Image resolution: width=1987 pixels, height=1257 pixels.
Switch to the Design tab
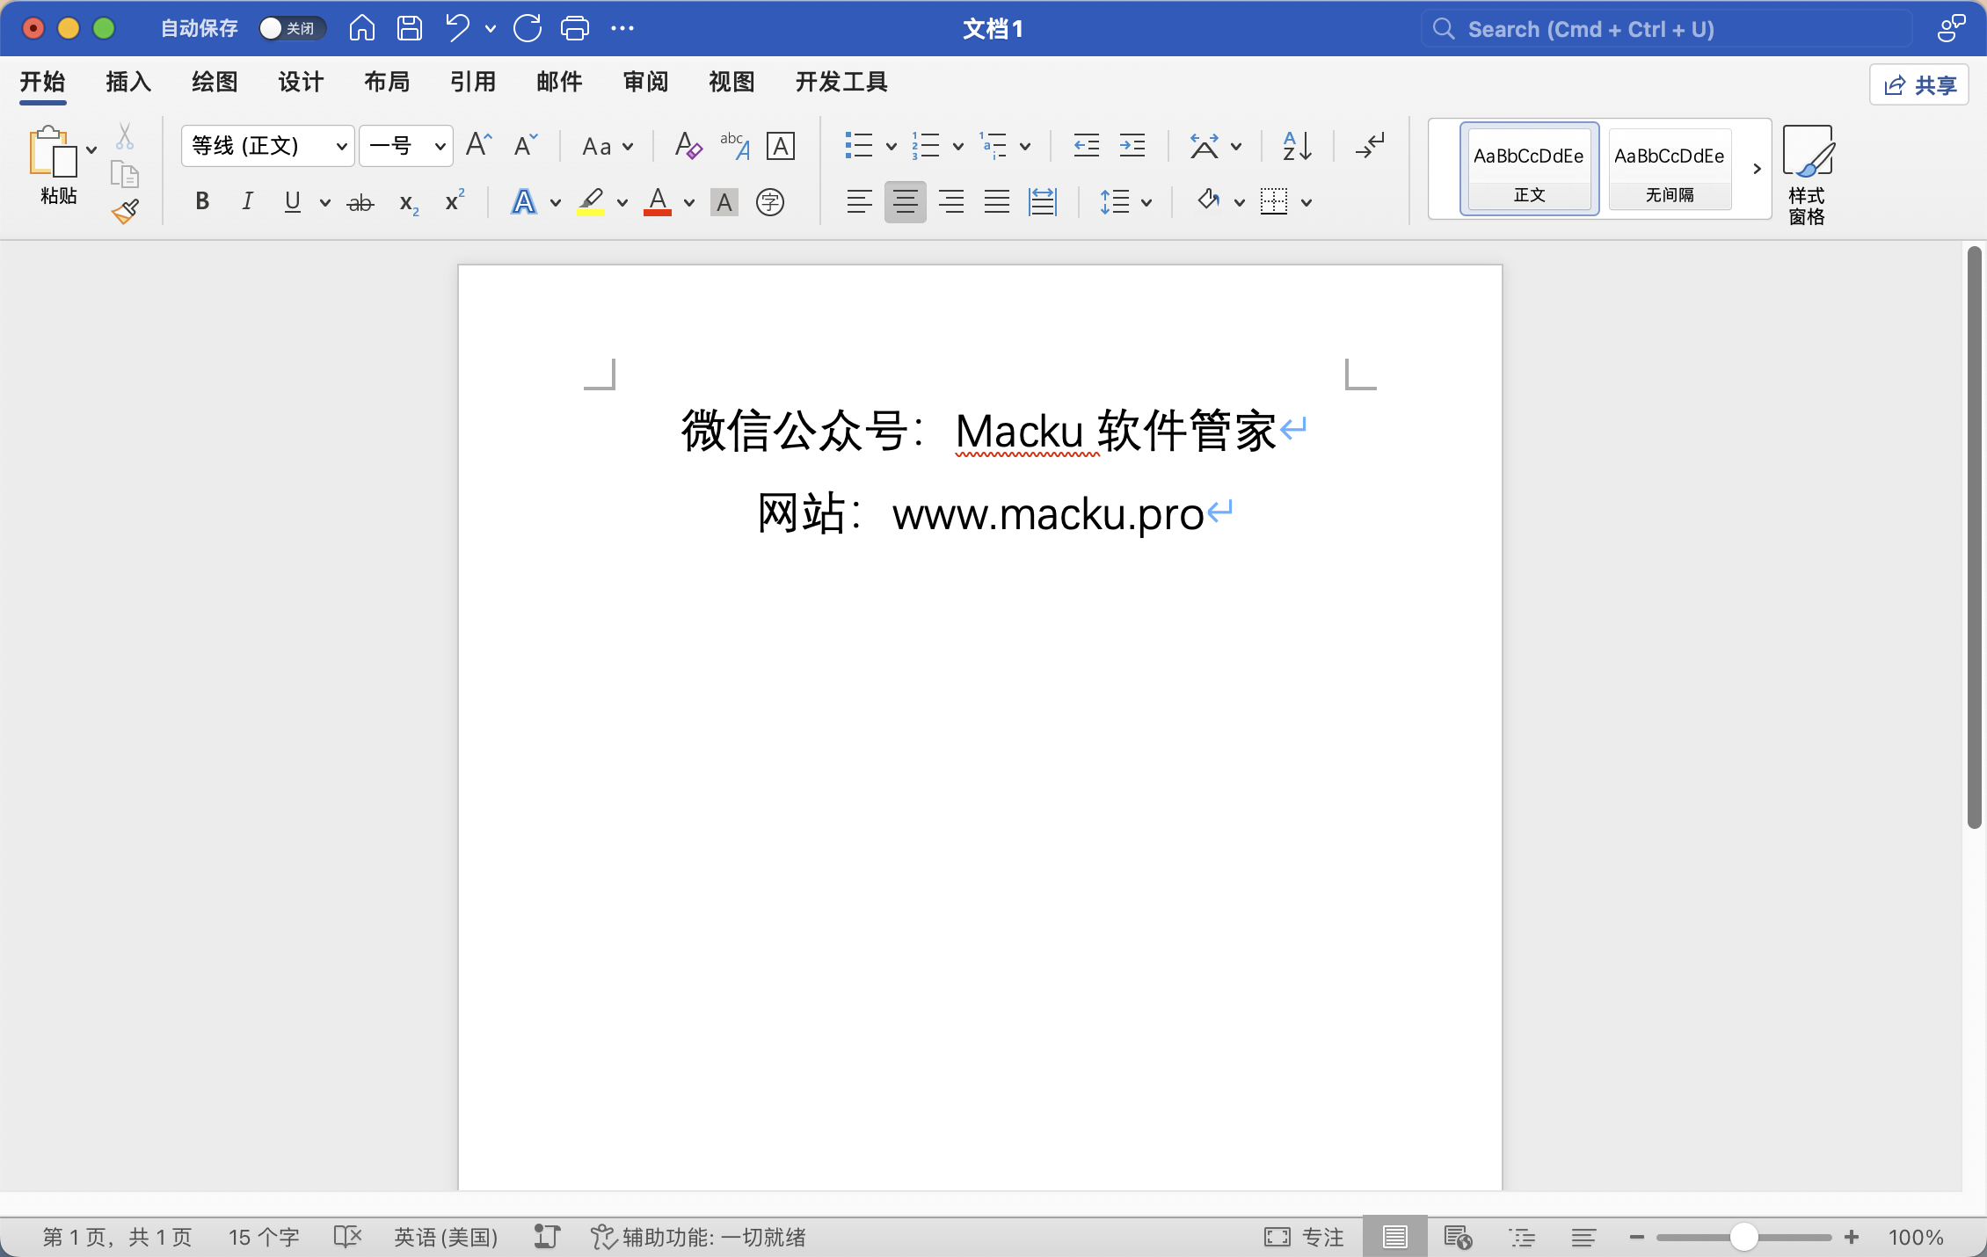pyautogui.click(x=301, y=82)
